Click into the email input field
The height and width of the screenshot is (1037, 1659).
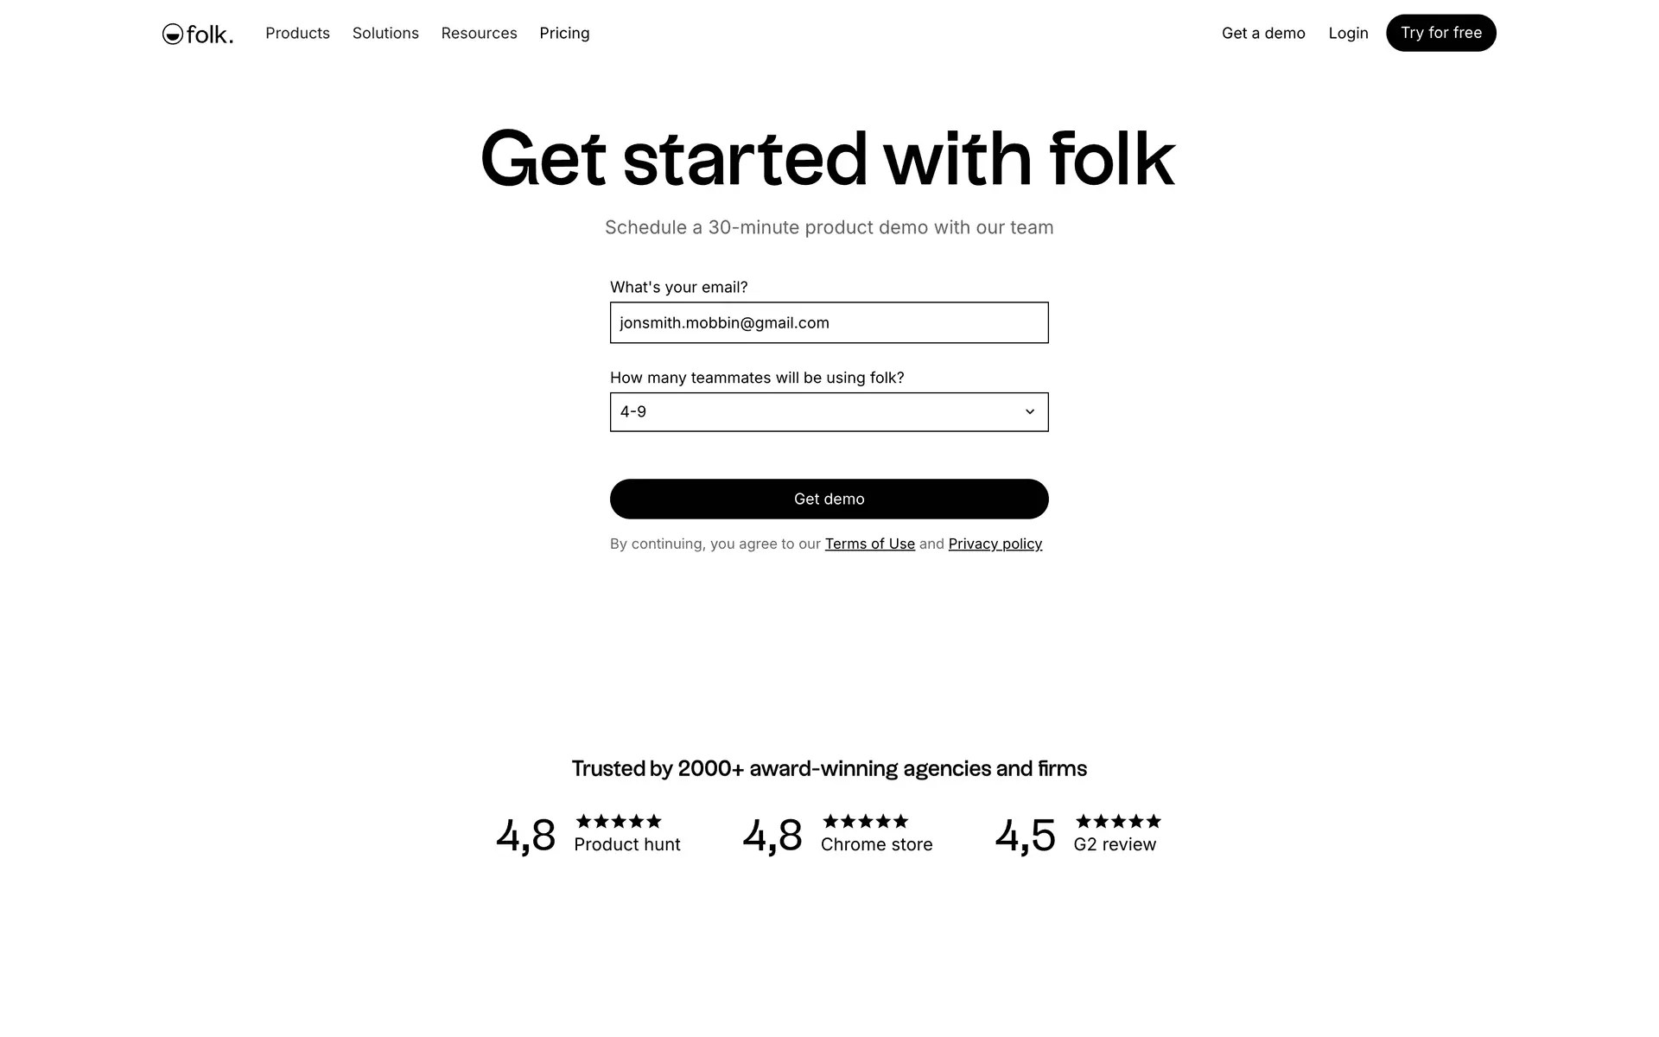pyautogui.click(x=829, y=322)
